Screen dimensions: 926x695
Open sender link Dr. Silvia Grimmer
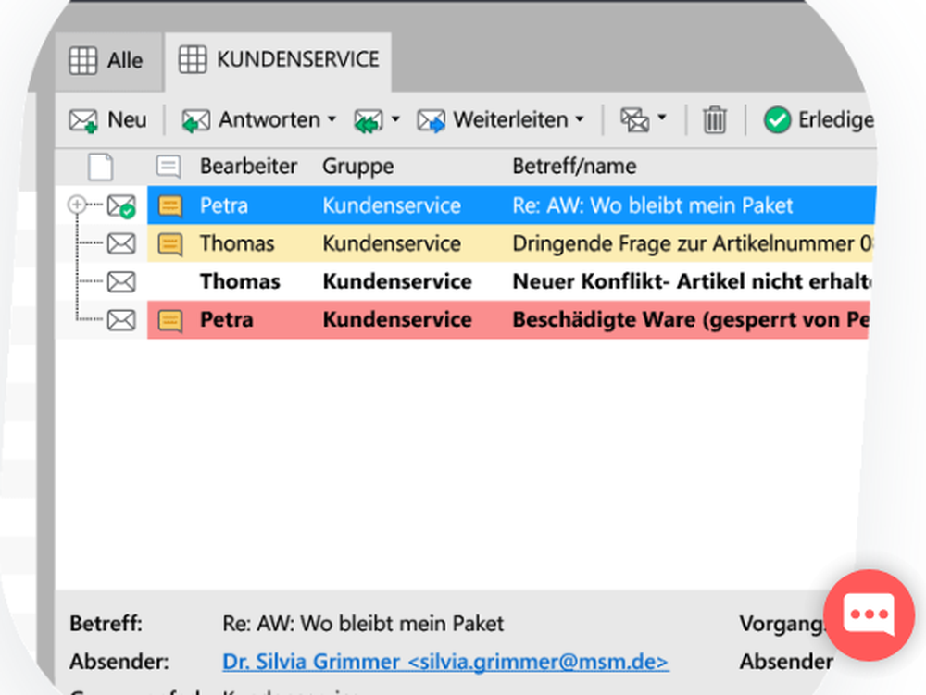pos(445,662)
